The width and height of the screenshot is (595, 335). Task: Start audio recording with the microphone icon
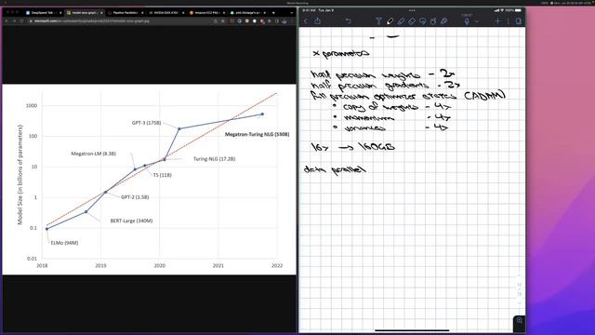pos(467,21)
